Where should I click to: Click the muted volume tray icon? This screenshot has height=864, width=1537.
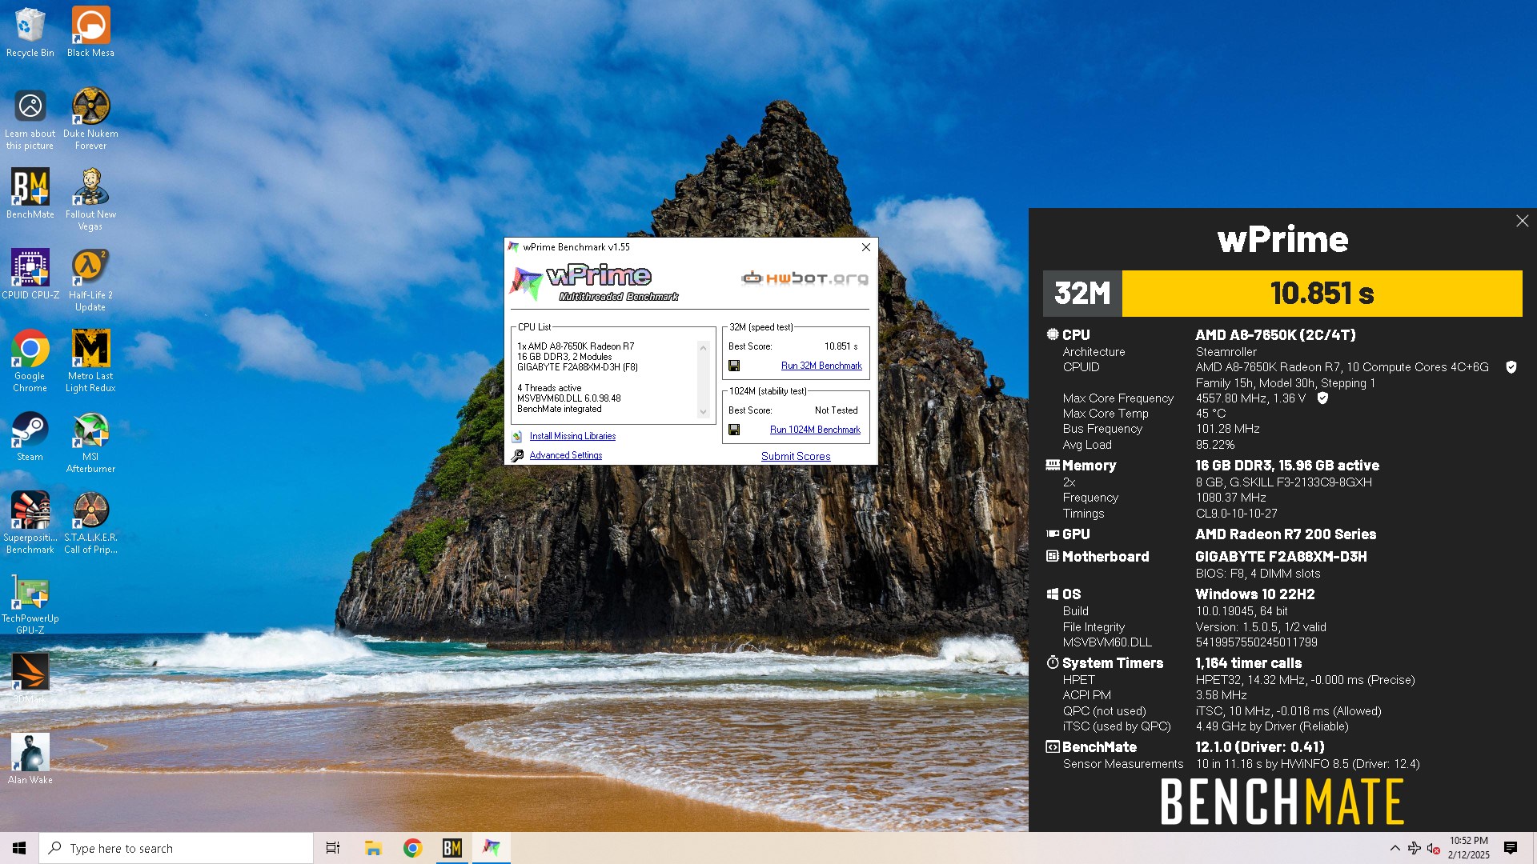[x=1434, y=848]
